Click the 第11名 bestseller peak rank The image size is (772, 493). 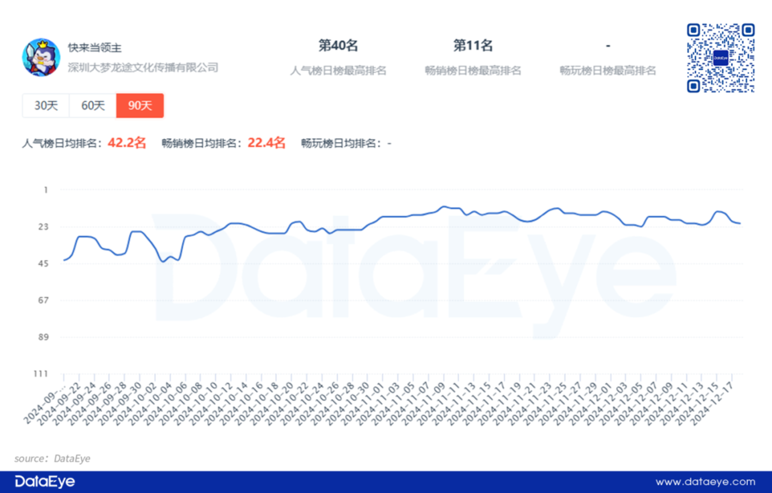[473, 46]
